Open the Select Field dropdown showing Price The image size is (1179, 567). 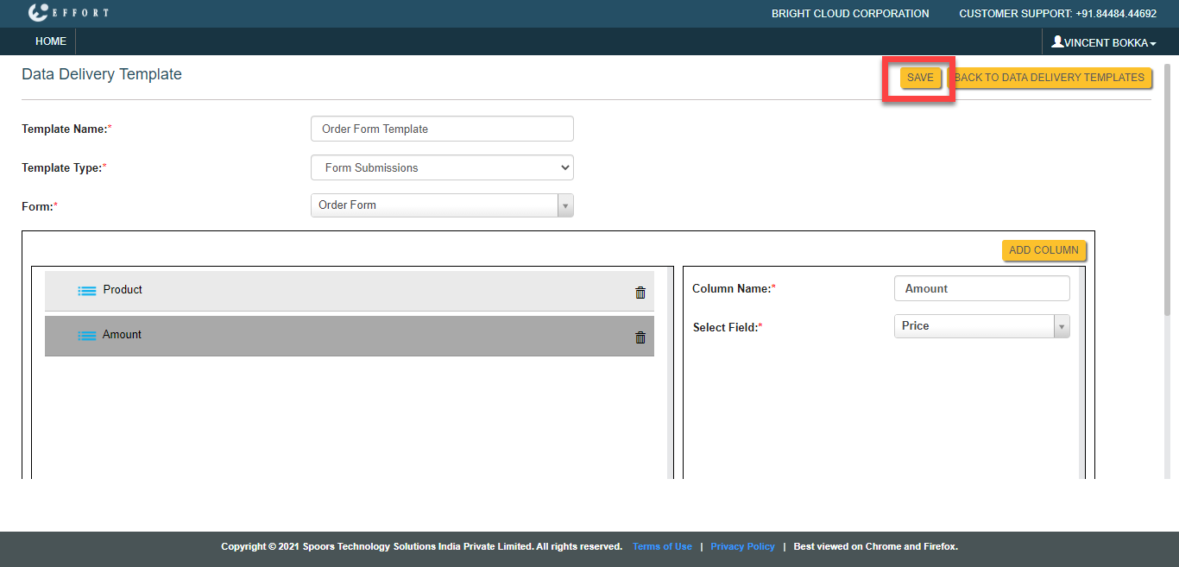point(981,326)
